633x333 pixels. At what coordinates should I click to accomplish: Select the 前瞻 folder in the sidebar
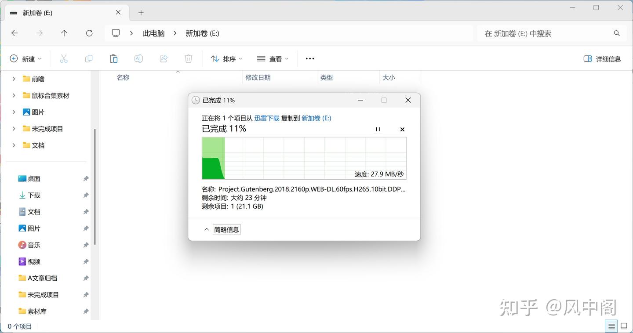click(33, 79)
